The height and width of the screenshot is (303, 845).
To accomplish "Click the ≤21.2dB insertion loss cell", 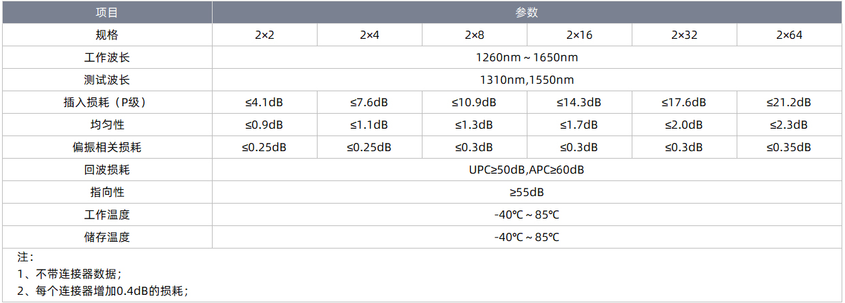I will click(789, 102).
